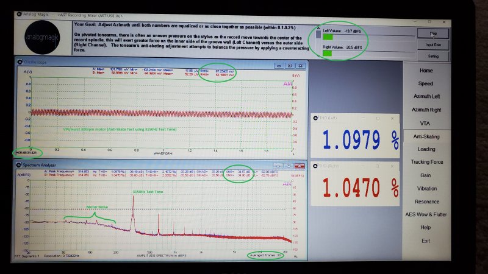Close the THD (Right) window

[x=392, y=166]
